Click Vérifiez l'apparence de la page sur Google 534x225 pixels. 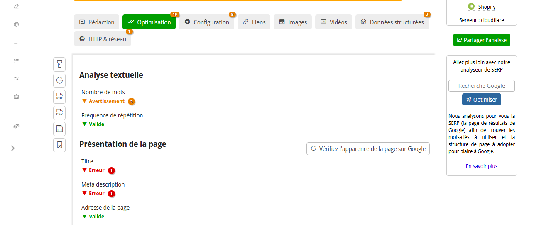click(x=368, y=149)
